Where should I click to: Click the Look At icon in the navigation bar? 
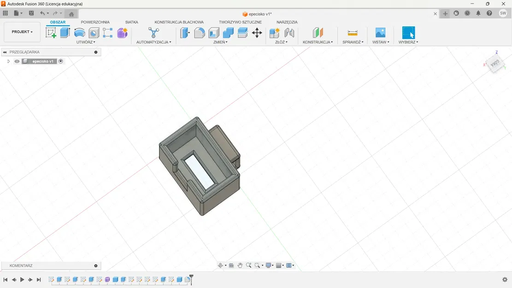(x=231, y=265)
